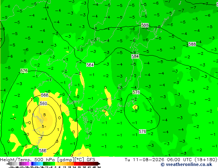Select the GFS model label in title
The image size is (218, 168).
tap(91, 160)
